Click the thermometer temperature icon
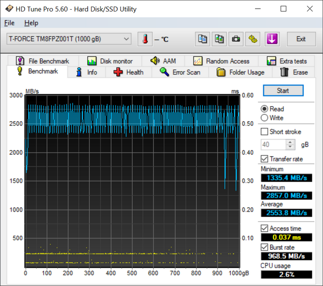 pos(145,39)
